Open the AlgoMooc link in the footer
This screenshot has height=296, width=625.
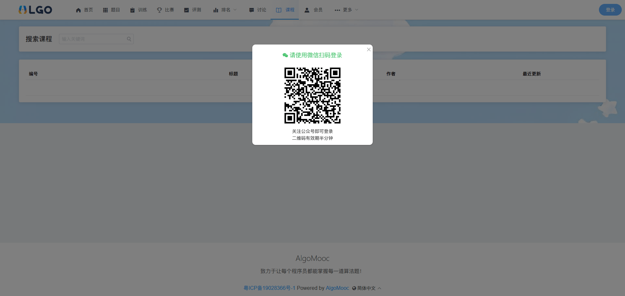337,288
